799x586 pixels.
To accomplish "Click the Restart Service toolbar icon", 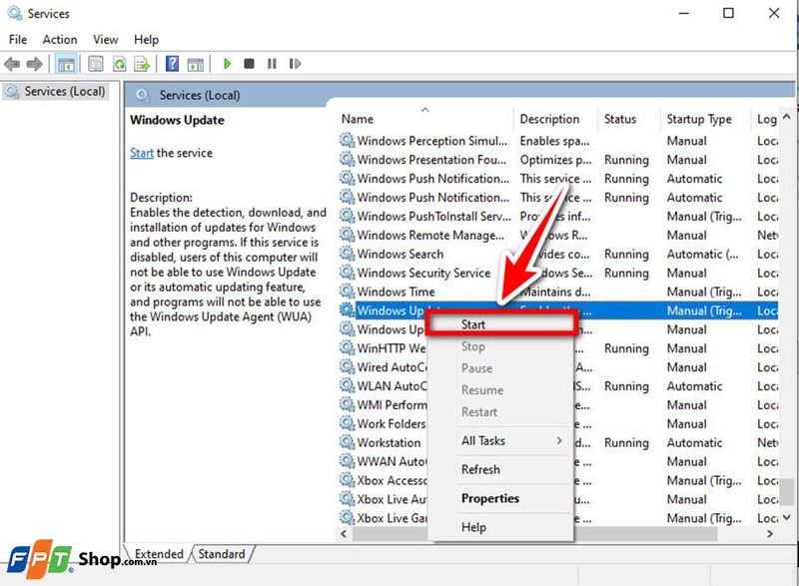I will coord(295,64).
